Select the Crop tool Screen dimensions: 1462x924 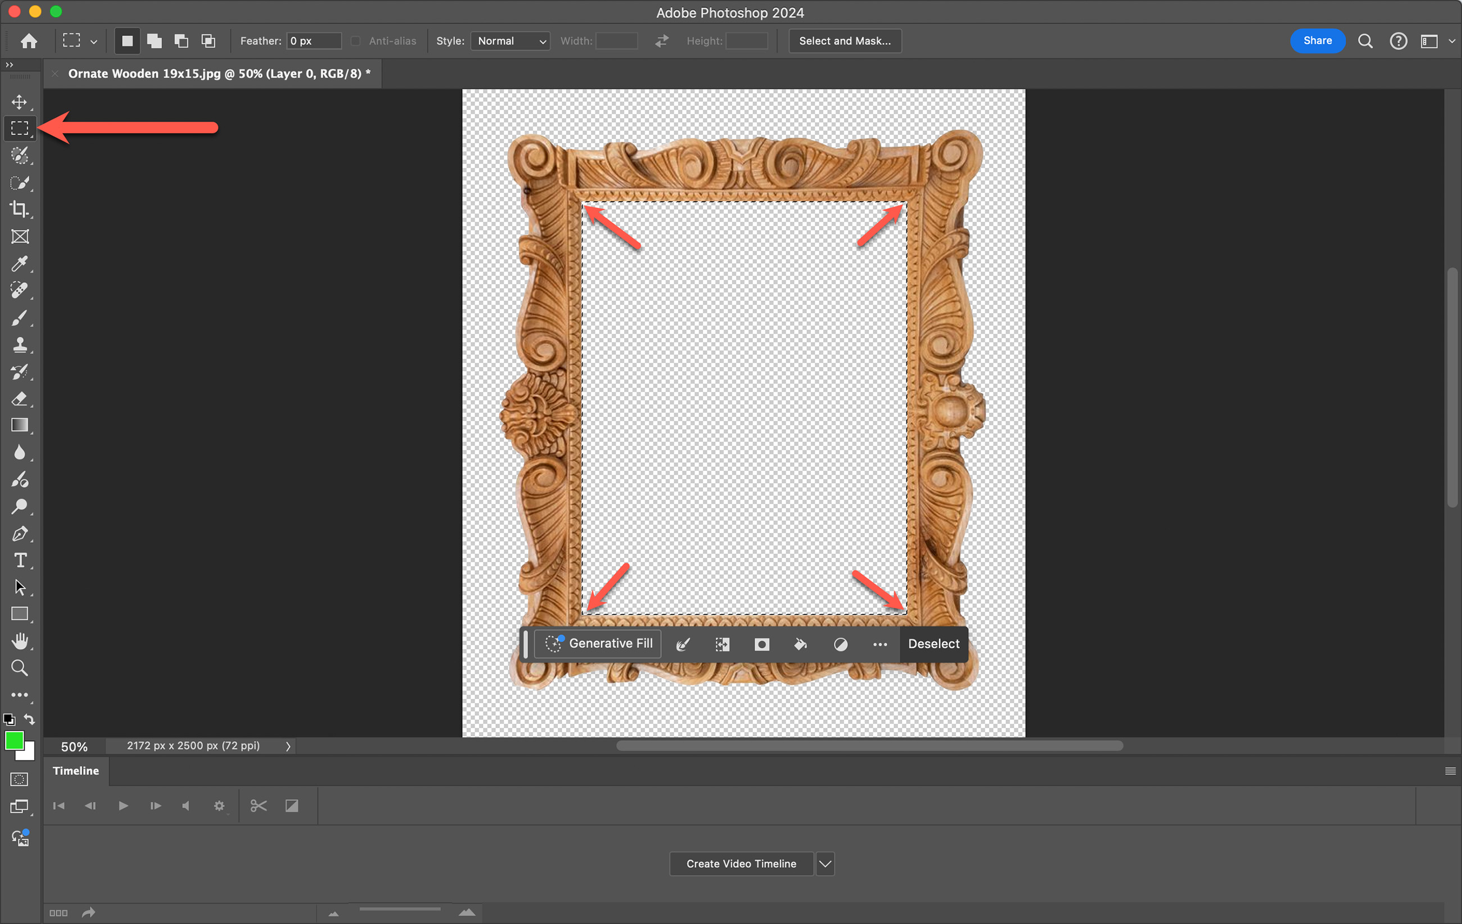(20, 209)
